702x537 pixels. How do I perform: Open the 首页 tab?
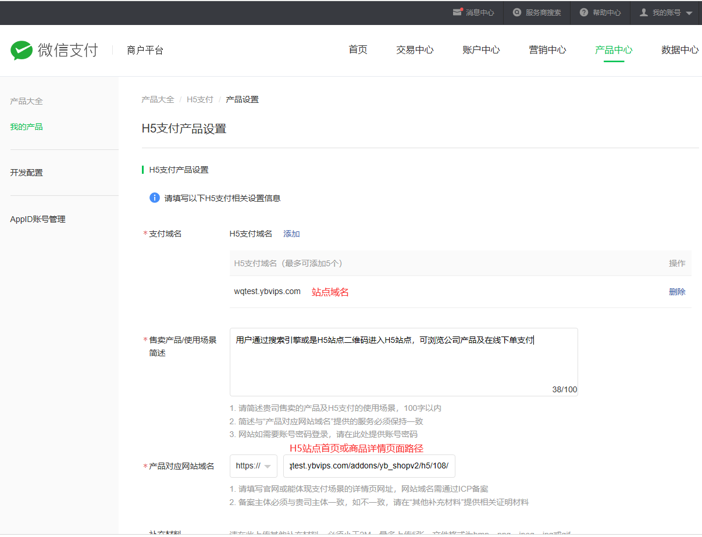(358, 50)
